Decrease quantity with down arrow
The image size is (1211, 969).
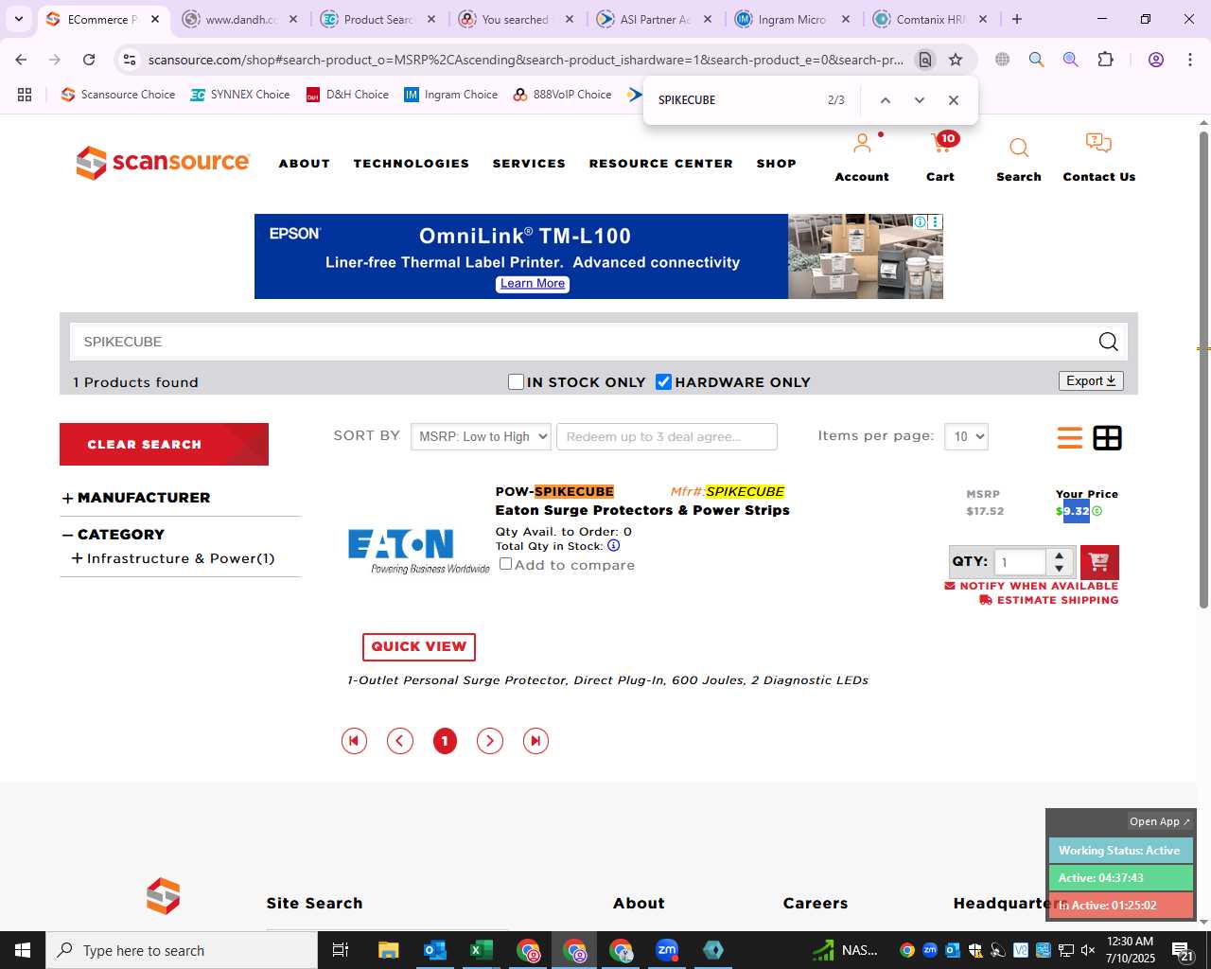1059,569
